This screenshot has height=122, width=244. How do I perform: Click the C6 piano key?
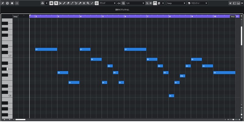pos(10,96)
